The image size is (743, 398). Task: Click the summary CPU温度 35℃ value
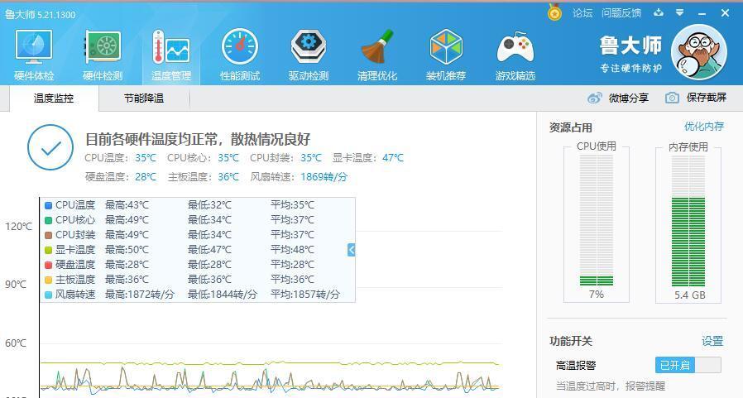click(146, 158)
